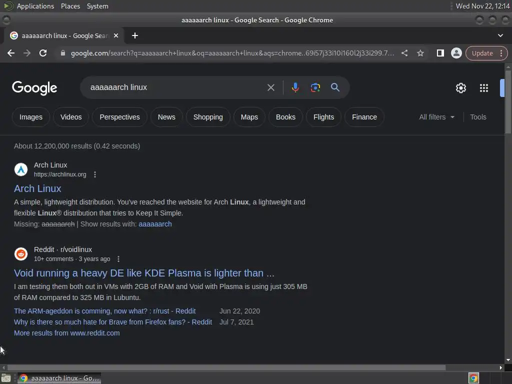Bookmark this tab with the star icon
This screenshot has height=384, width=512.
click(x=420, y=53)
